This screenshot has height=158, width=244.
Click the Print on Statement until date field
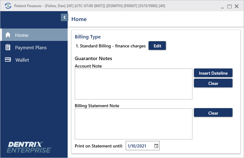click(x=139, y=146)
